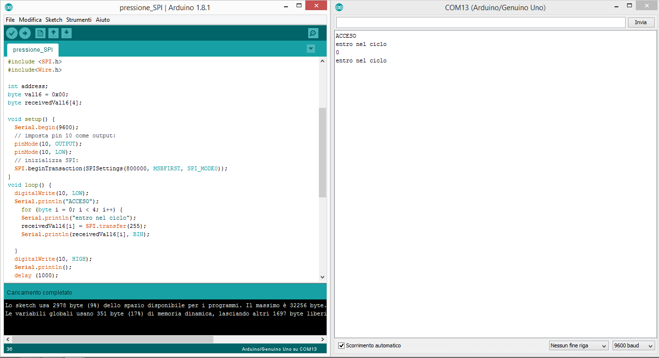Click the 'for (byte i = 0; i < 4; i++)' line
This screenshot has width=659, height=358.
pos(72,209)
